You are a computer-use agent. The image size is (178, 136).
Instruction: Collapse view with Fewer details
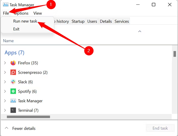tap(20, 128)
